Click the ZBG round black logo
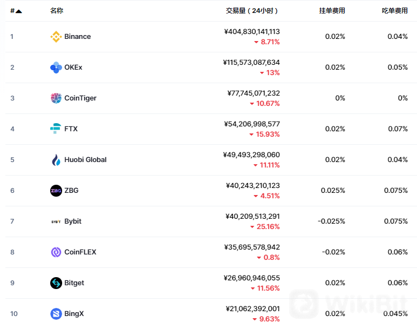The height and width of the screenshot is (329, 417). tap(56, 191)
